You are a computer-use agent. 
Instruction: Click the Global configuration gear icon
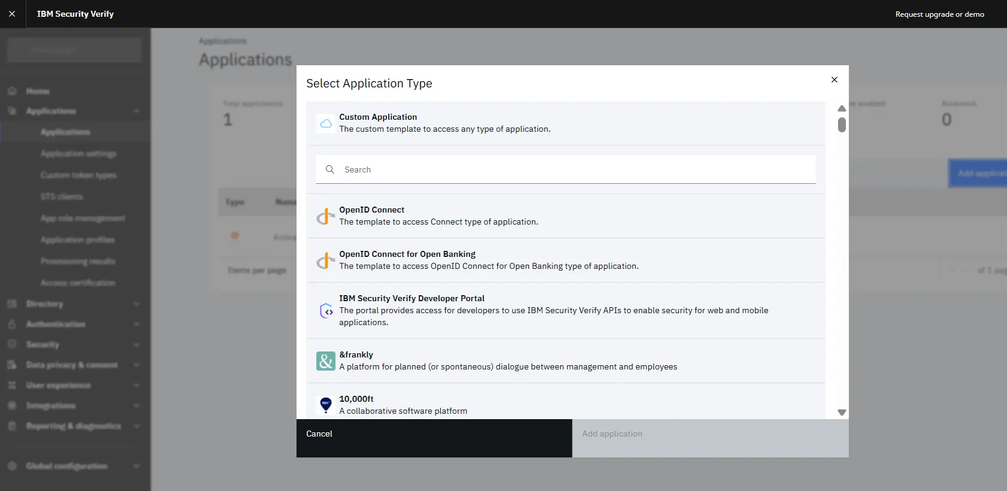click(12, 466)
